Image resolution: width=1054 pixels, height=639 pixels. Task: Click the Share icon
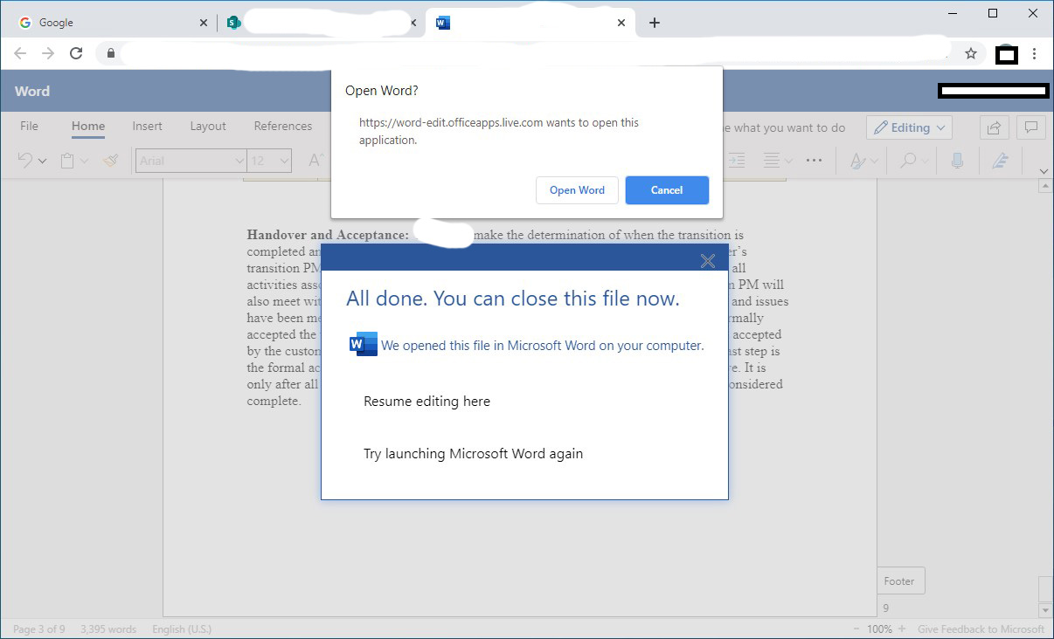(994, 127)
